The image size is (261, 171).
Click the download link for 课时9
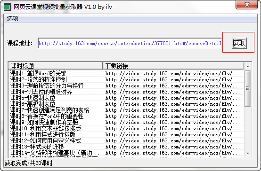[x=172, y=122]
